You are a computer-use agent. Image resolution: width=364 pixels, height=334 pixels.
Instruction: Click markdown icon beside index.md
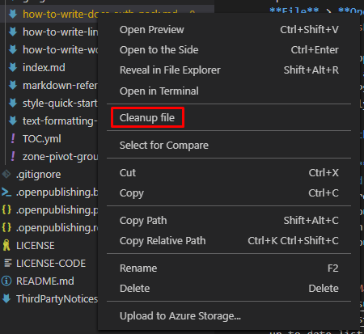coord(13,67)
